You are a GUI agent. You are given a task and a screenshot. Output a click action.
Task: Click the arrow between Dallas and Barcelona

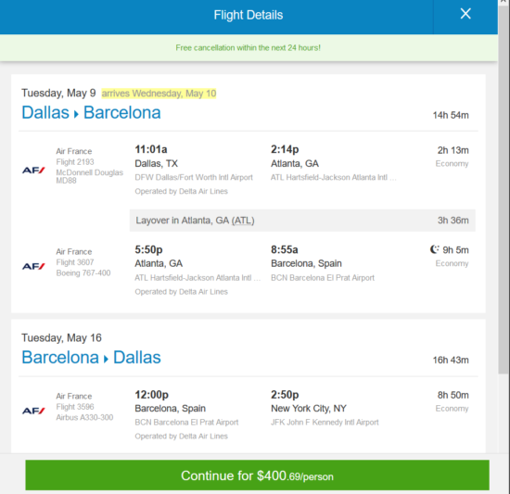tap(76, 114)
